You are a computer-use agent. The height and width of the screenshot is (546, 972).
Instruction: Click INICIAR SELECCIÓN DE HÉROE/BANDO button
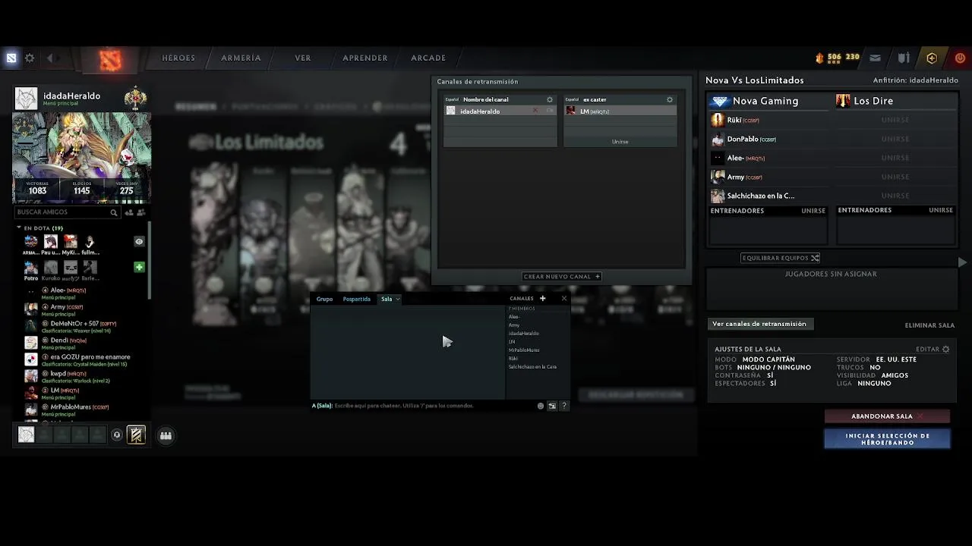pyautogui.click(x=887, y=439)
